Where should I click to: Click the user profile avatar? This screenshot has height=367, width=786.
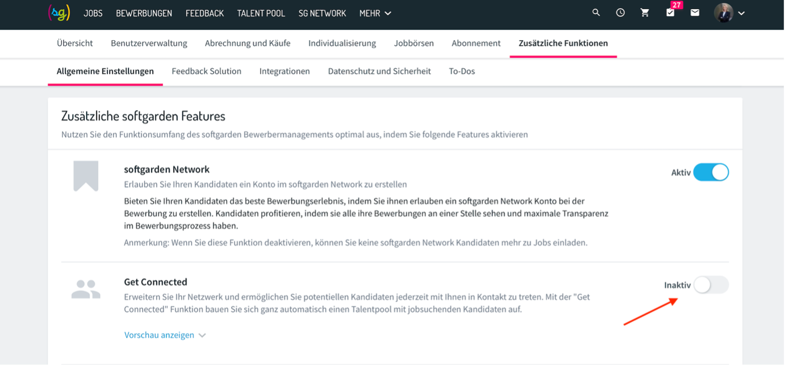(x=723, y=12)
